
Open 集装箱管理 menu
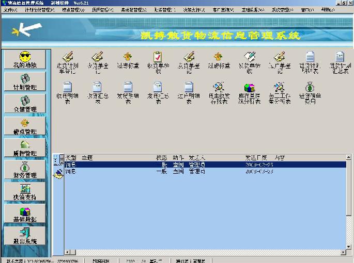134,10
